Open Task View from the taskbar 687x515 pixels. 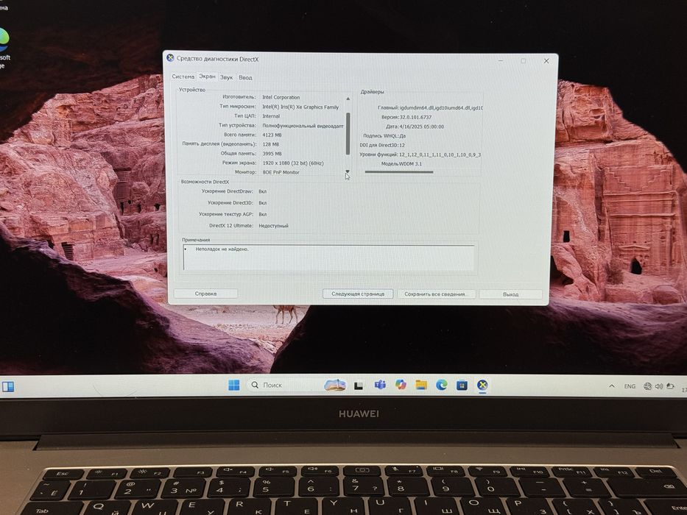click(x=359, y=386)
